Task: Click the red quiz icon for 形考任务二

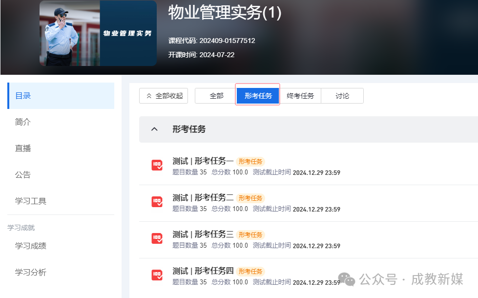Action: tap(157, 202)
